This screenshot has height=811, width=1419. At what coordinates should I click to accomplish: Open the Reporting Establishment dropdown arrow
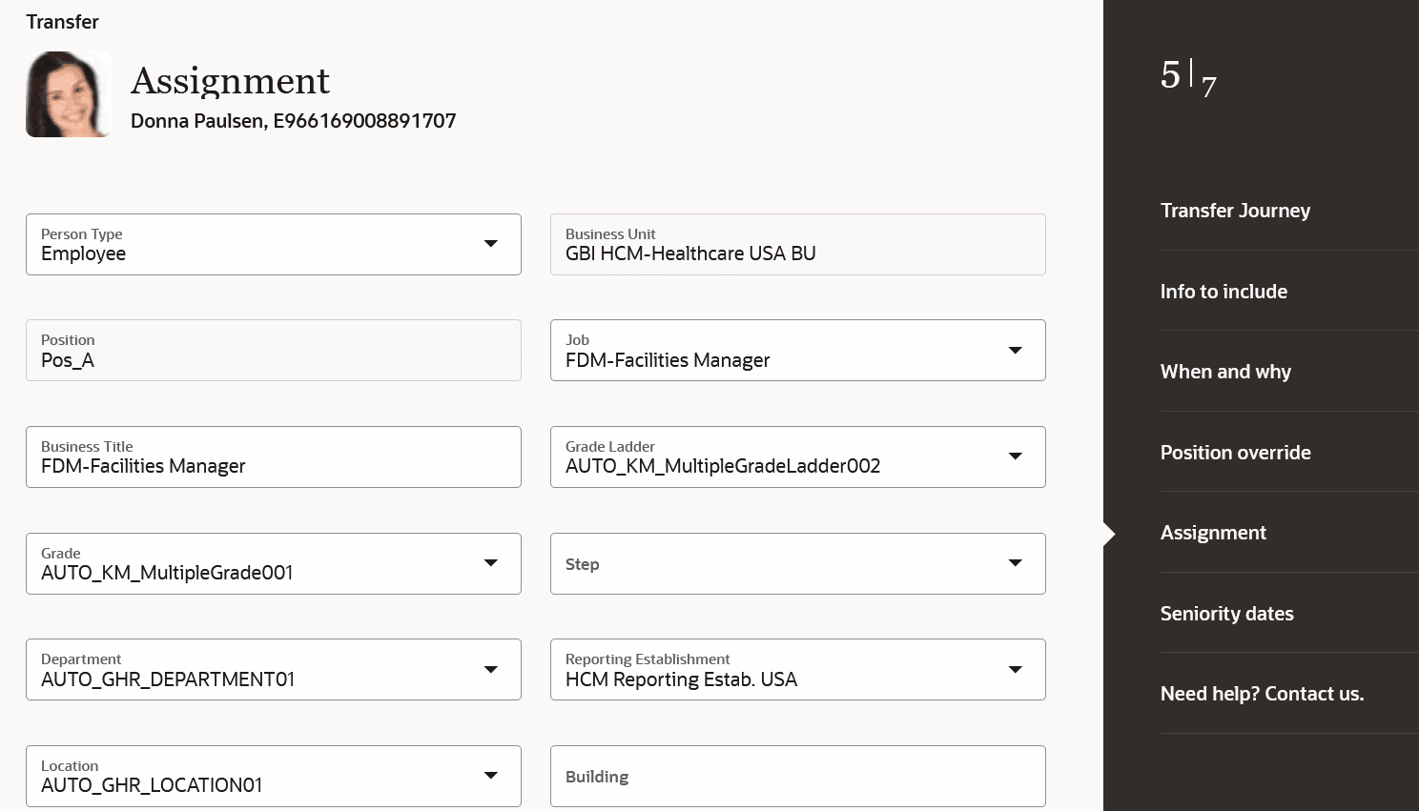pos(1015,670)
